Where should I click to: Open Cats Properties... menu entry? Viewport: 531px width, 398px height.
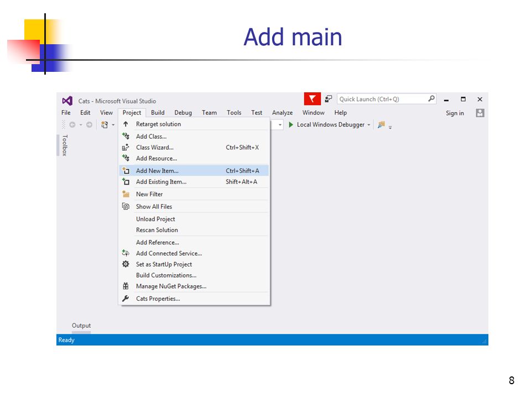point(194,298)
